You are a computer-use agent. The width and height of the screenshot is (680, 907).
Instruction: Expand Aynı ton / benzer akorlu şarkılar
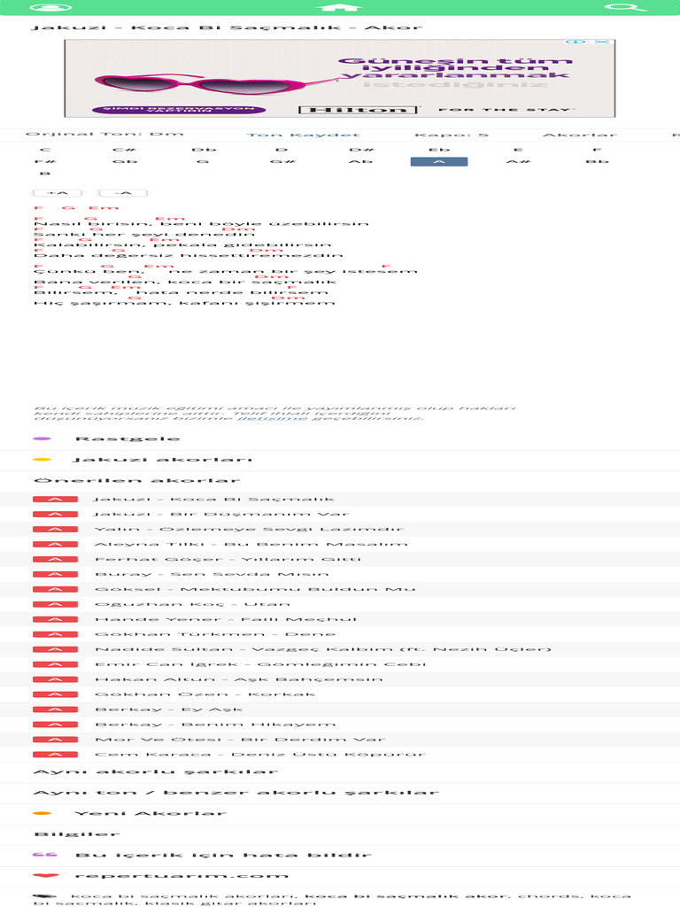(x=340, y=793)
